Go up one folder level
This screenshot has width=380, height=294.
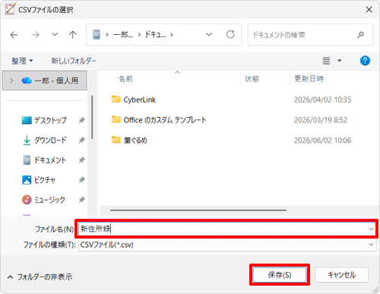(x=73, y=35)
